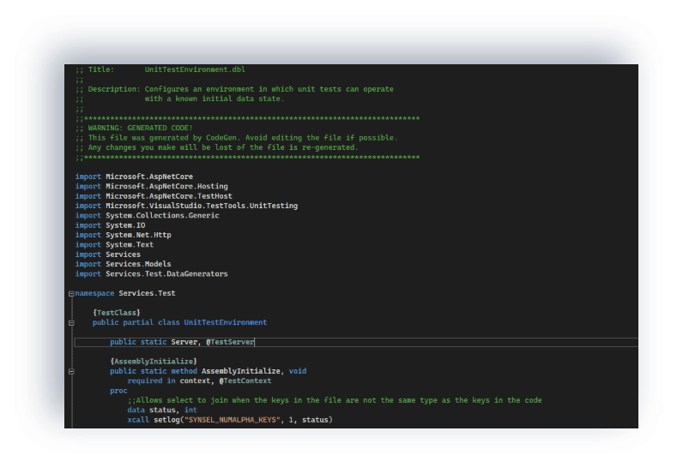Collapse the AssemblyInitialize method fold marker
This screenshot has height=467, width=677.
pyautogui.click(x=71, y=372)
